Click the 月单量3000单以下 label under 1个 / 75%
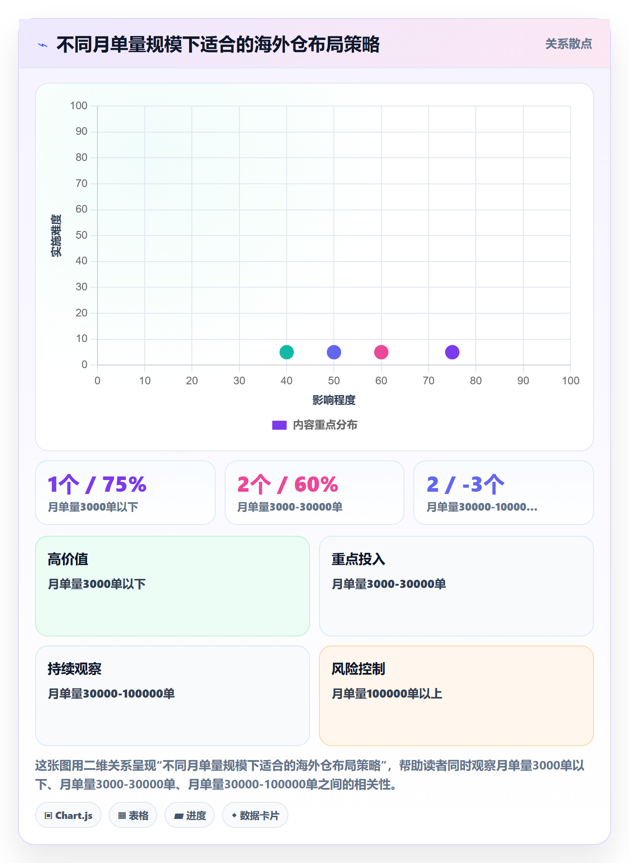Viewport: 629px width, 863px height. 93,507
